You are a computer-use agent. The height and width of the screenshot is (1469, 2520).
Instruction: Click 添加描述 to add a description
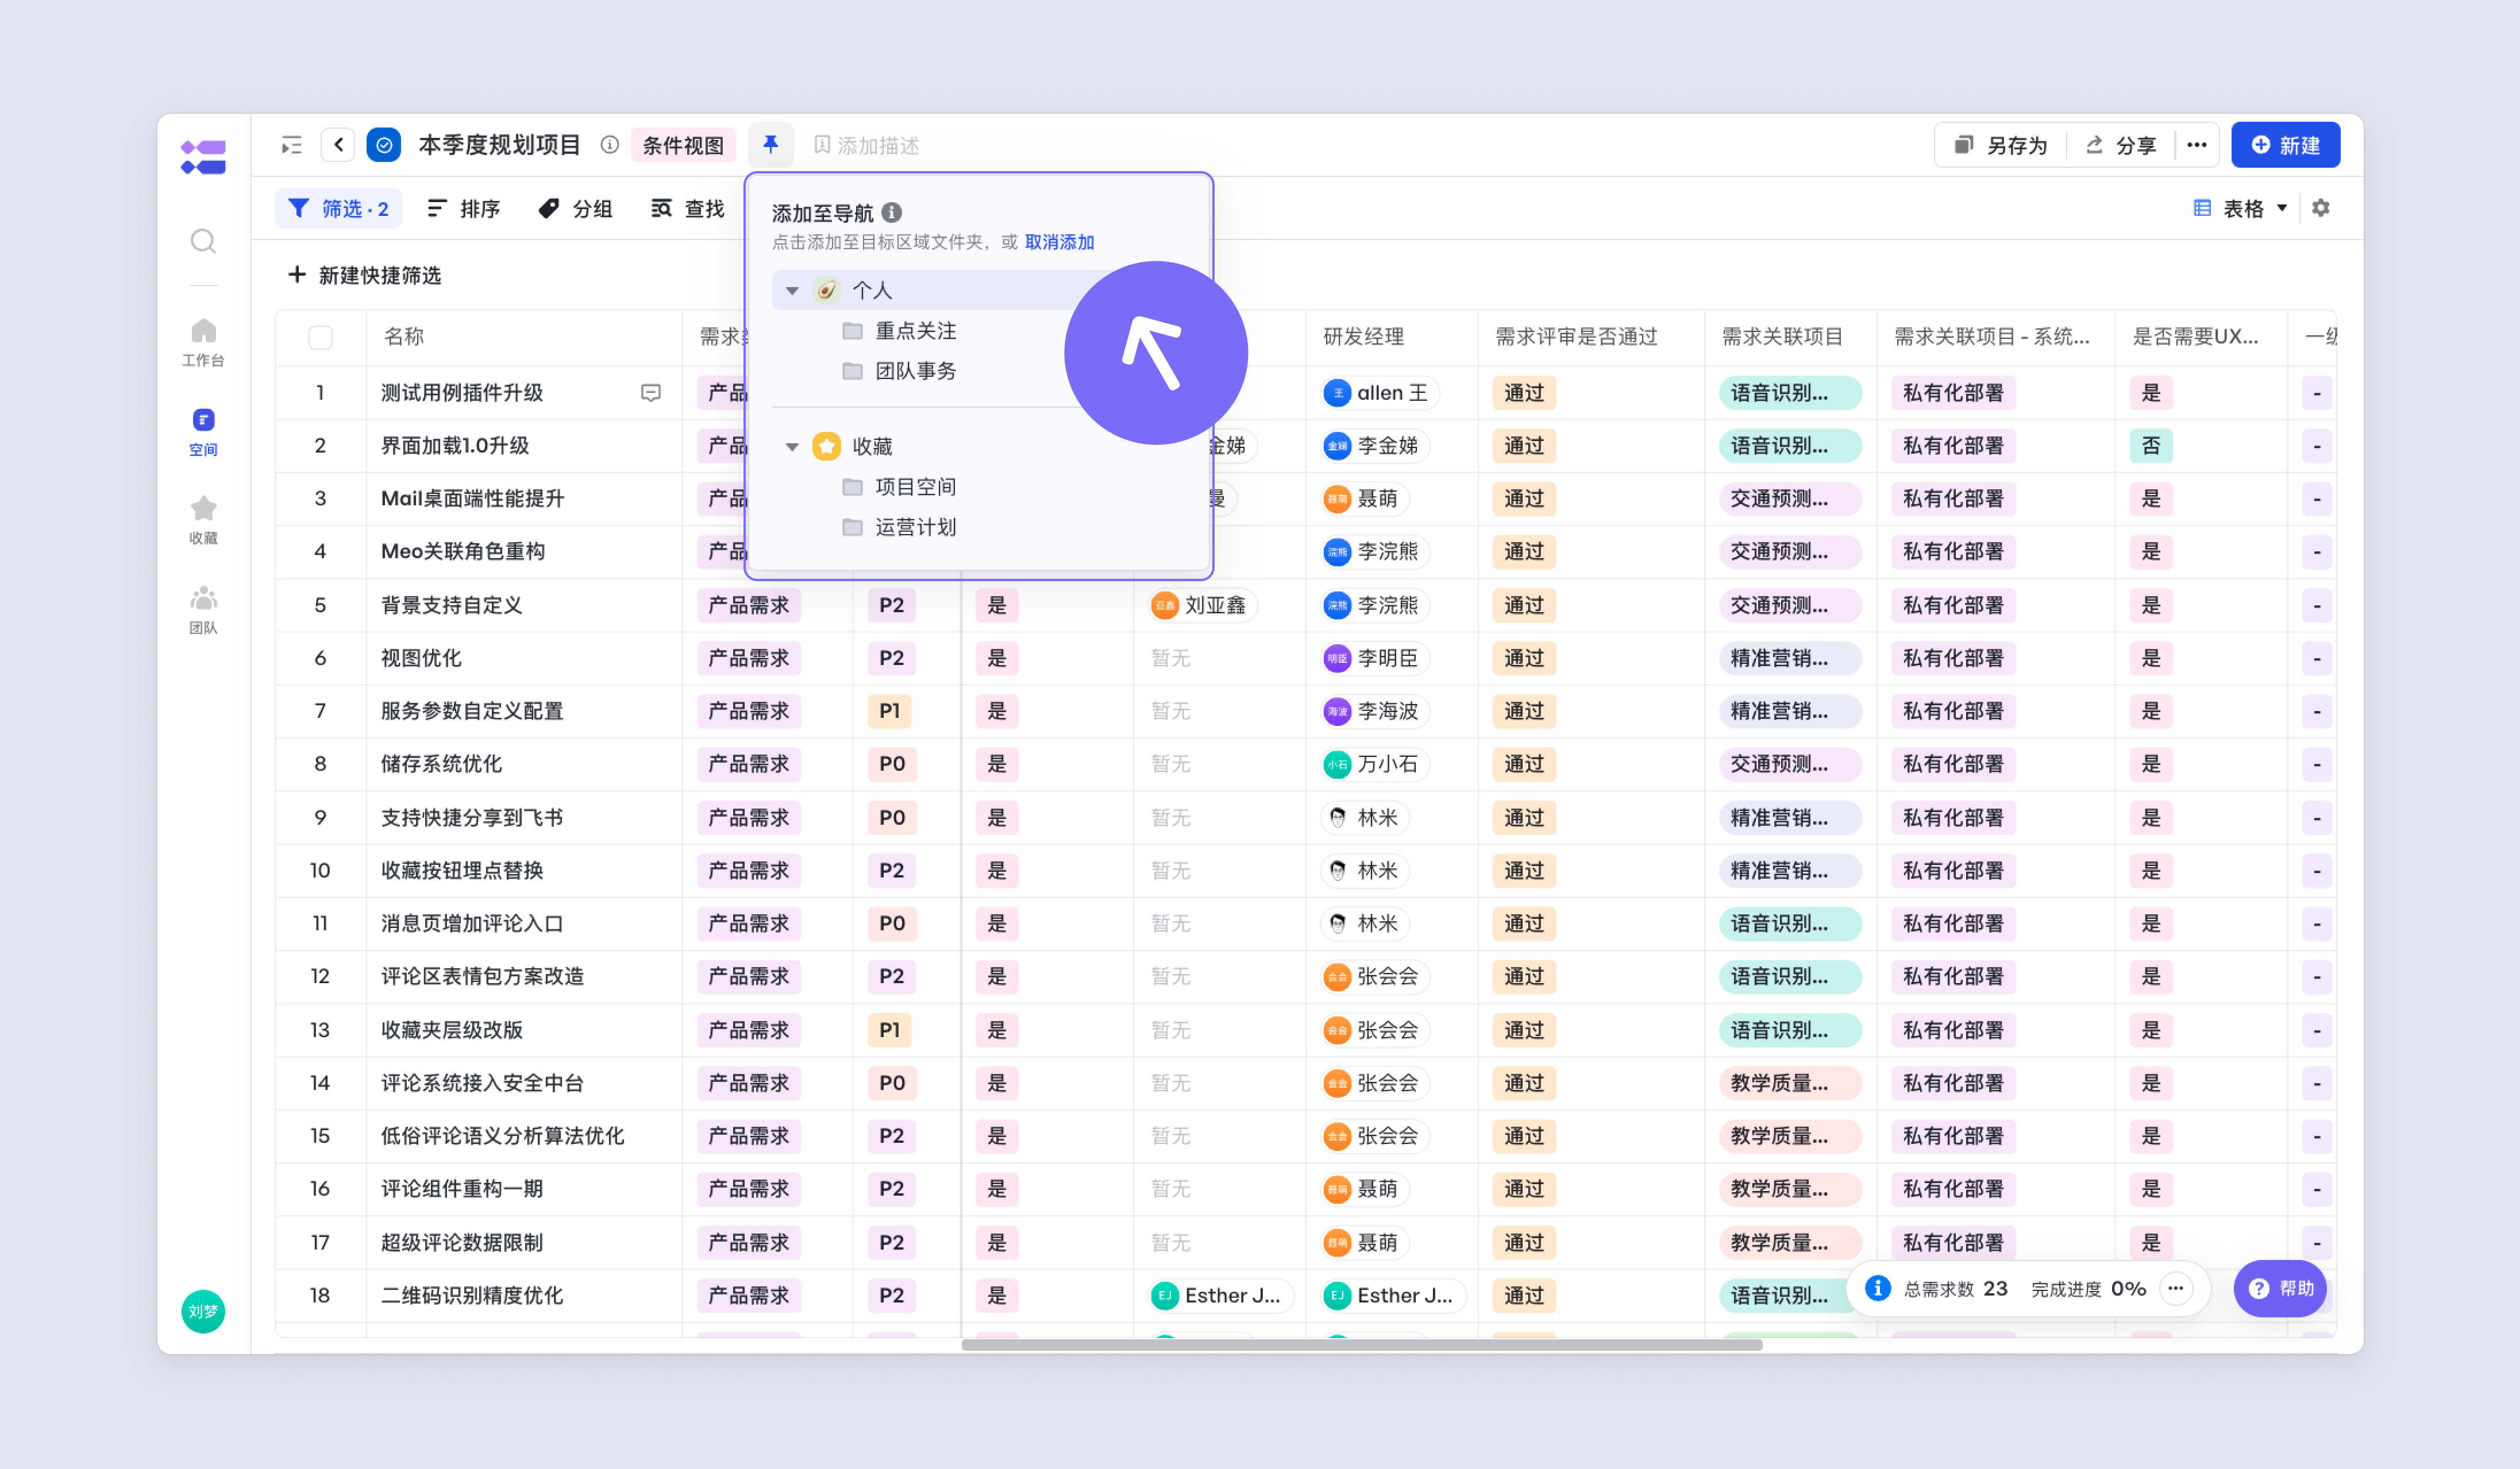[866, 146]
